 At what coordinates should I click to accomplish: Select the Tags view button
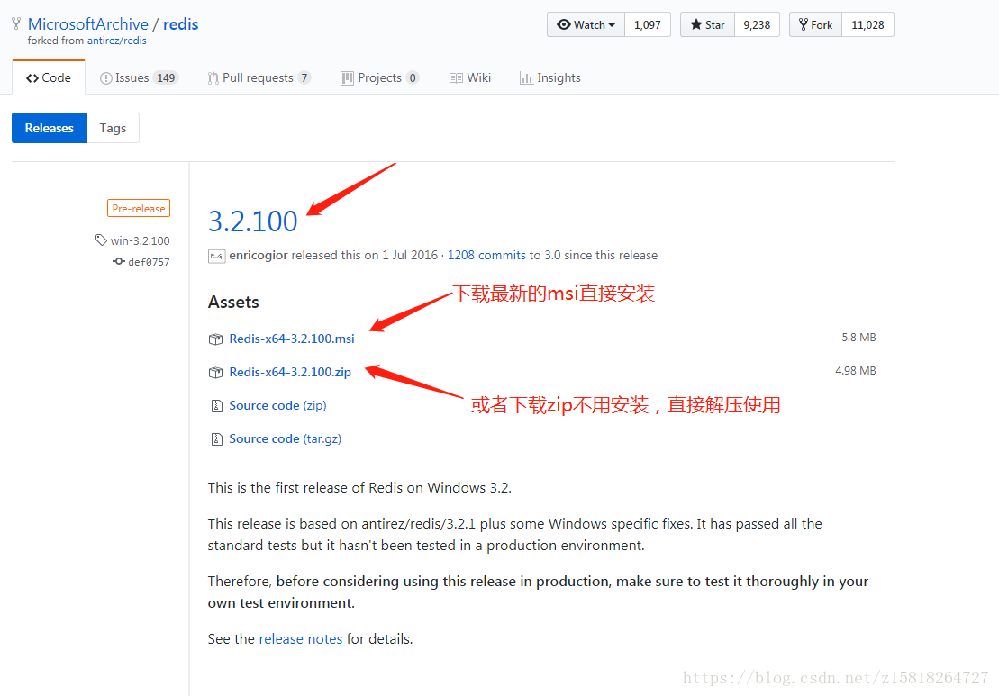[x=113, y=128]
